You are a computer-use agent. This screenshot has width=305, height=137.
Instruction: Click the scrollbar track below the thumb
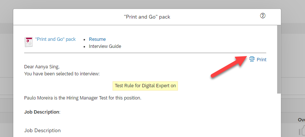point(279,115)
